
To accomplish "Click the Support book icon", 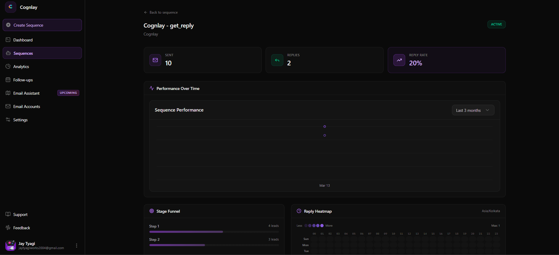I will [8, 214].
